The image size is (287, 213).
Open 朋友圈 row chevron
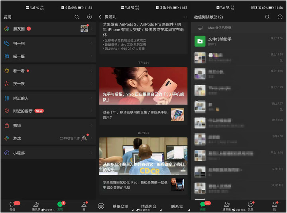(92, 29)
